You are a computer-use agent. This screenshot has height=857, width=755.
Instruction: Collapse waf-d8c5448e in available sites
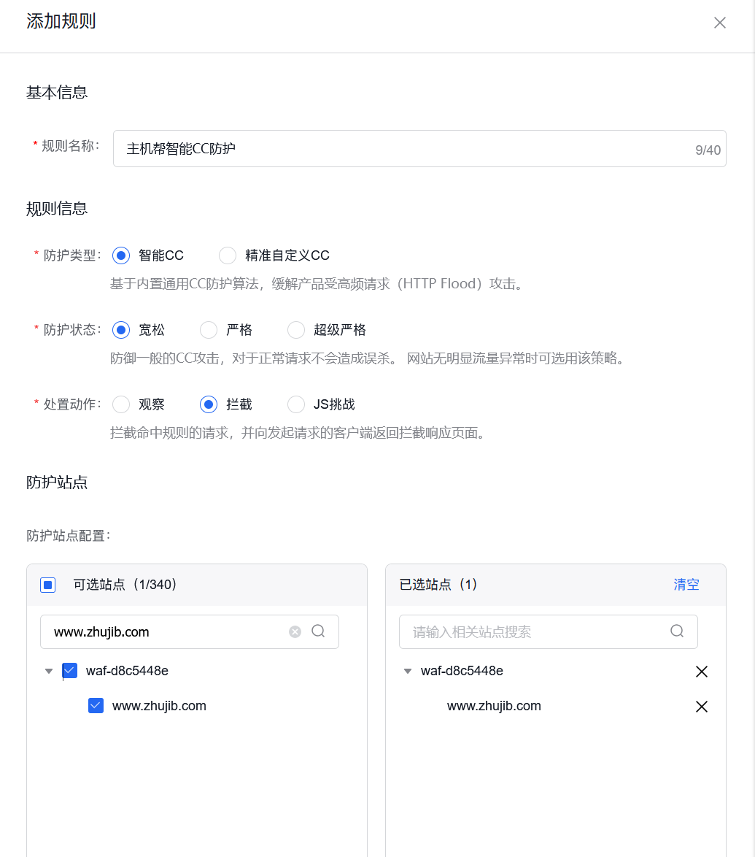pos(49,671)
